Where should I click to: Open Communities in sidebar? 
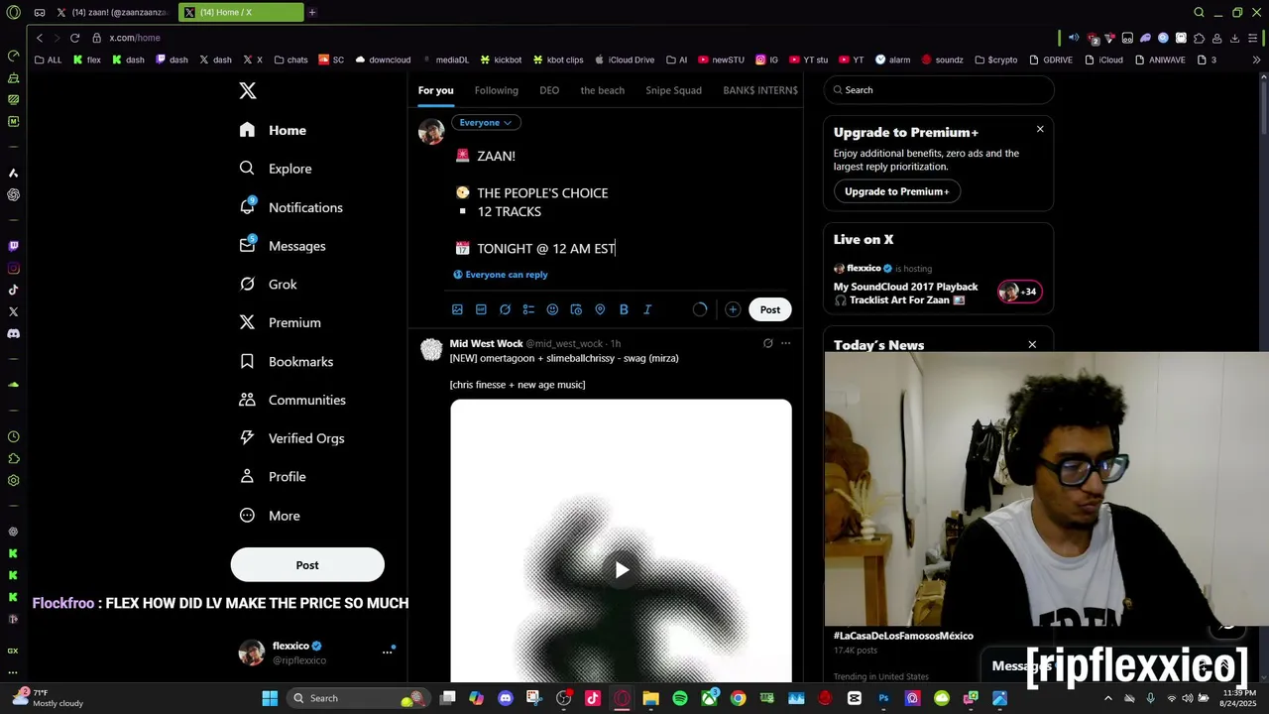tap(292, 400)
